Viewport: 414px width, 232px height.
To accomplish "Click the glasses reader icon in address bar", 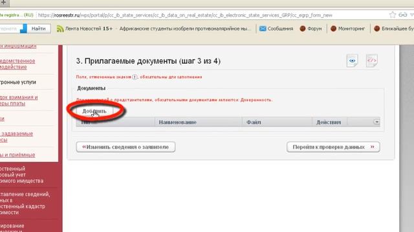I will [x=402, y=15].
